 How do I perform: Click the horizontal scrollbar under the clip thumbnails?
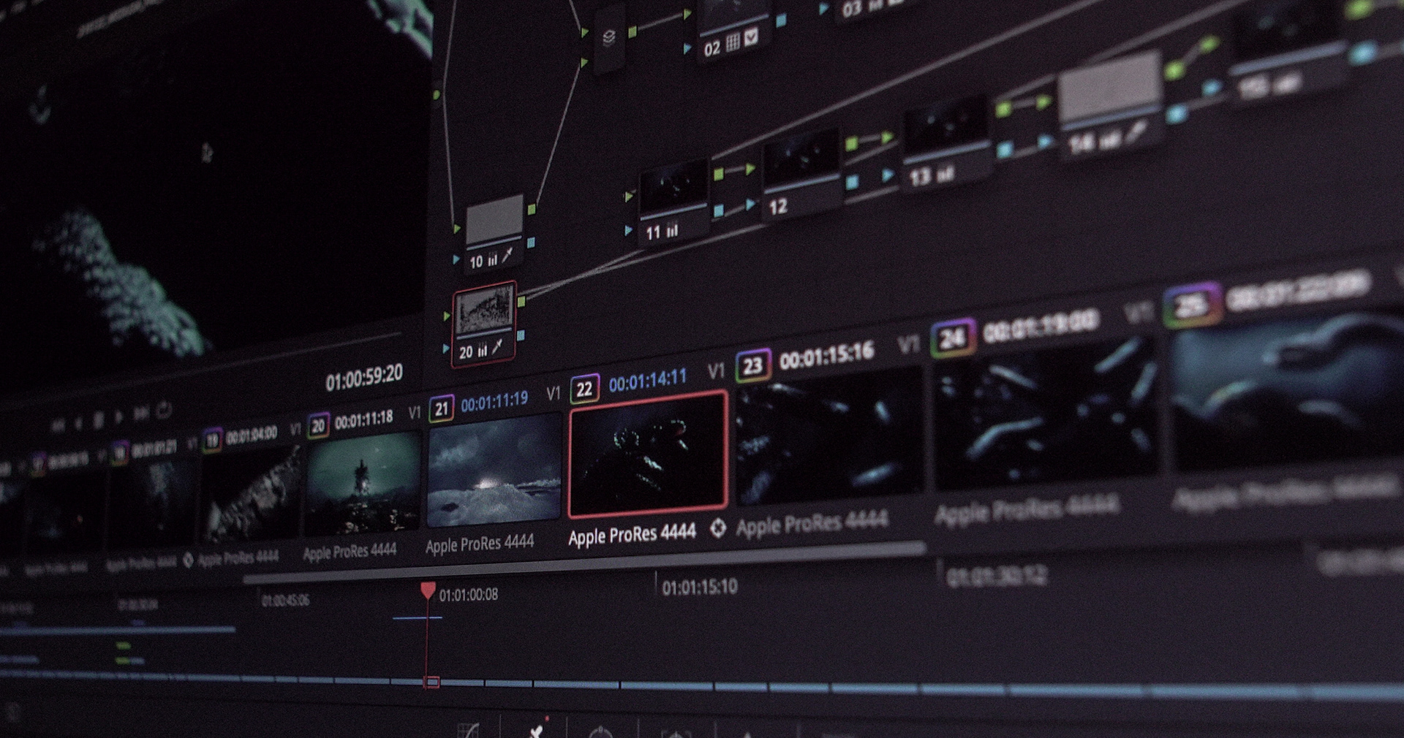pos(585,561)
